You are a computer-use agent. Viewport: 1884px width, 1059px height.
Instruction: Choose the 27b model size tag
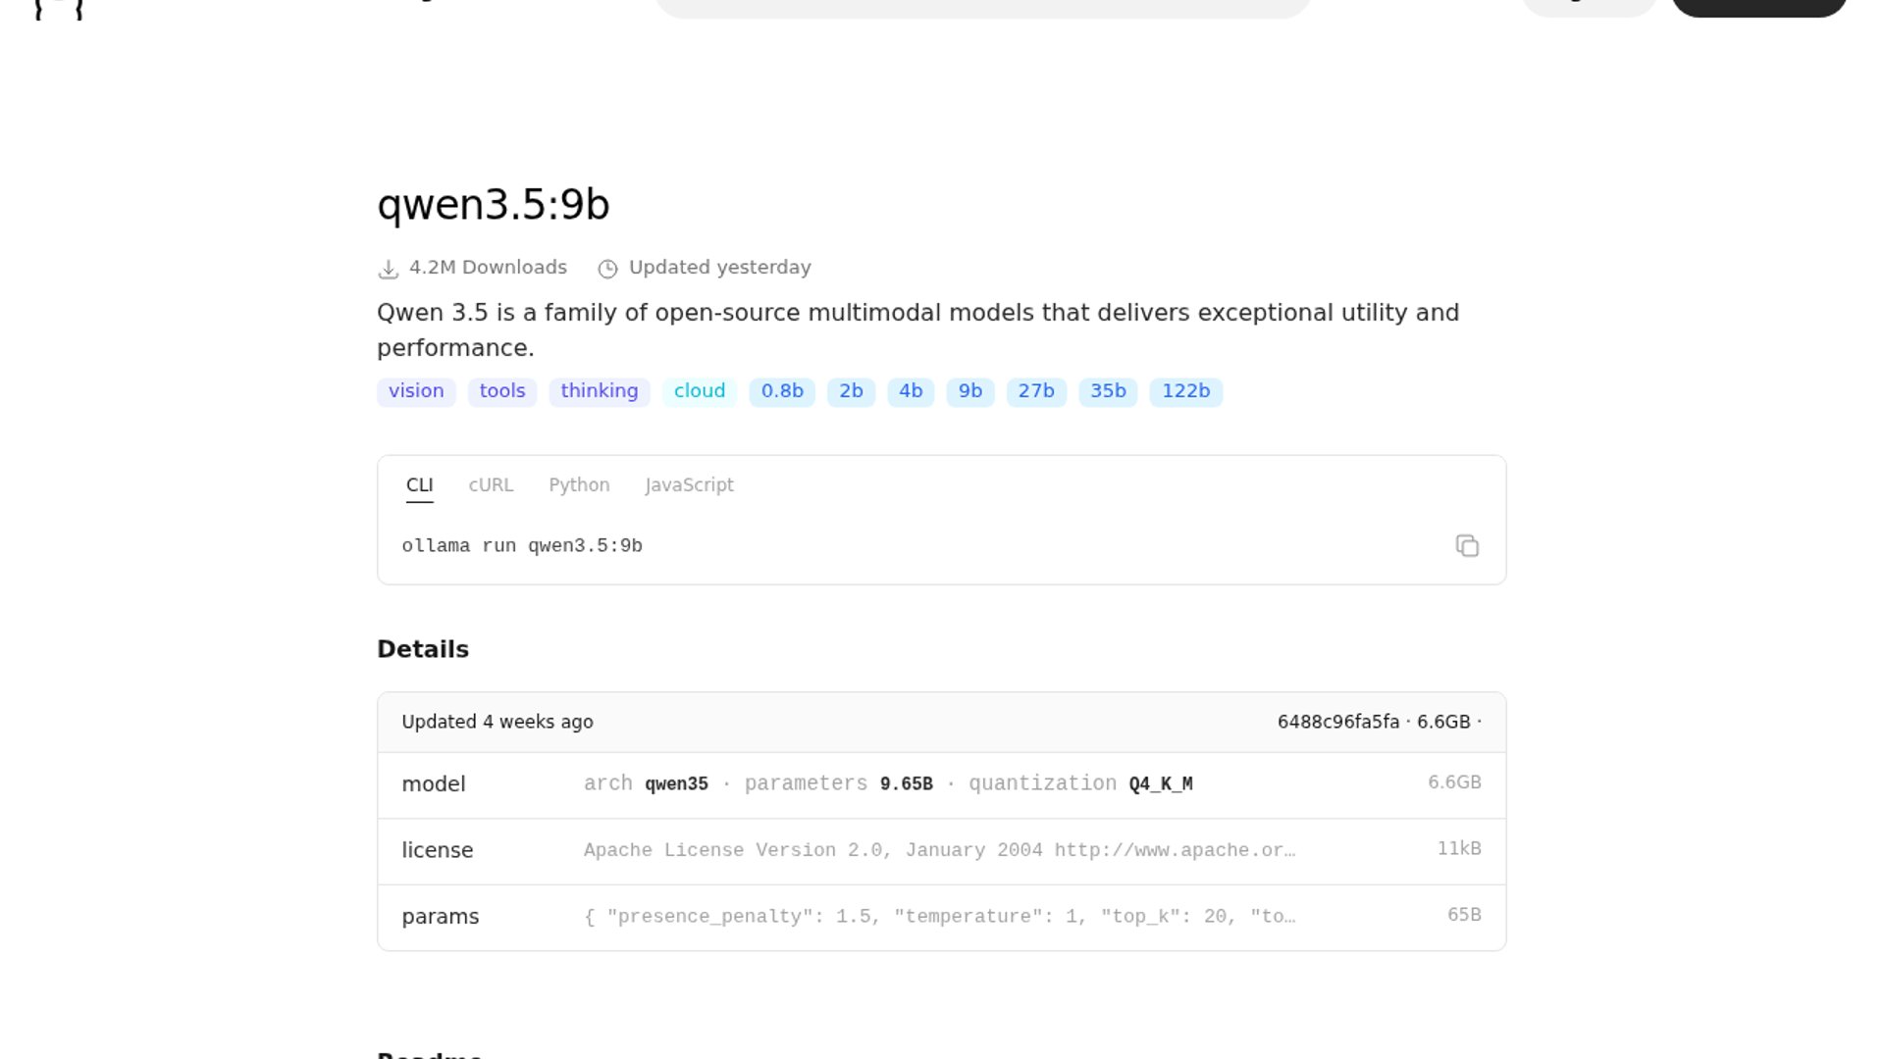[1036, 391]
